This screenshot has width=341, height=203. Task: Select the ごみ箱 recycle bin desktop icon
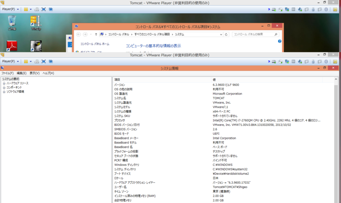point(12,23)
